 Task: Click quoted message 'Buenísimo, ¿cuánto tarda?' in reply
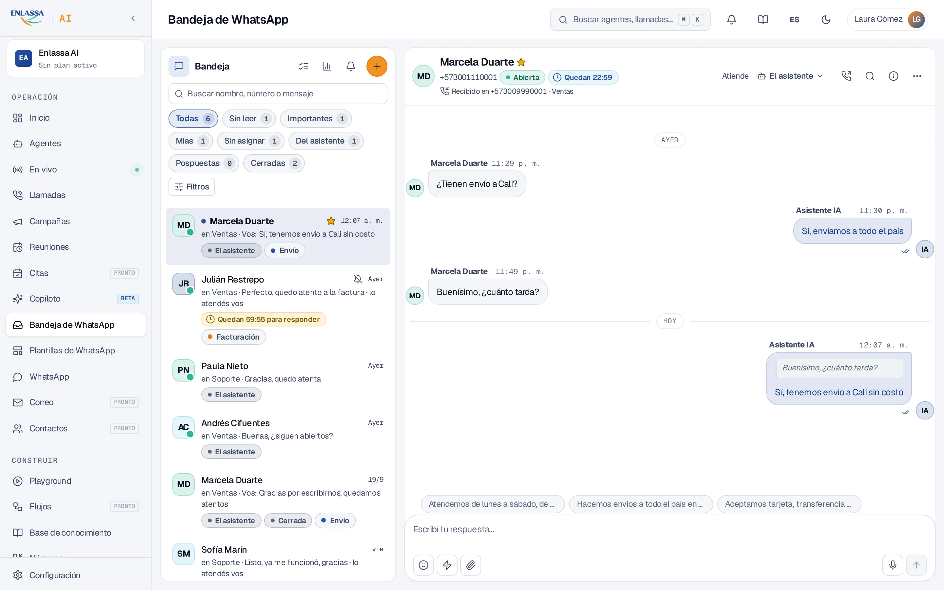(x=839, y=367)
